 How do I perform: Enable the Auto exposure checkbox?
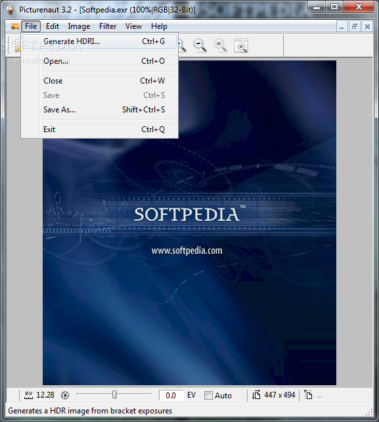[x=208, y=395]
